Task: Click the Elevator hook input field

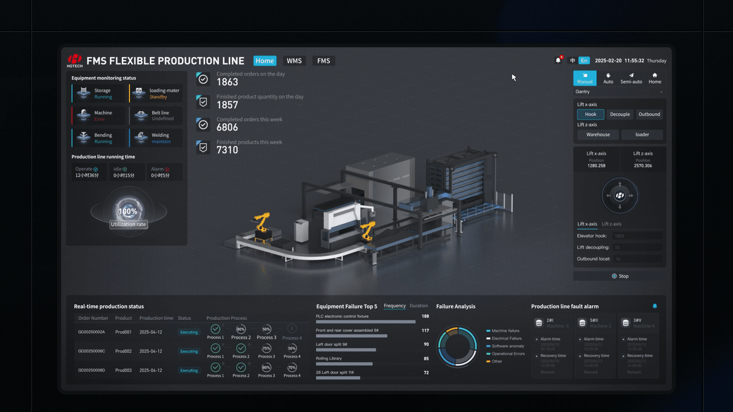Action: pyautogui.click(x=637, y=236)
